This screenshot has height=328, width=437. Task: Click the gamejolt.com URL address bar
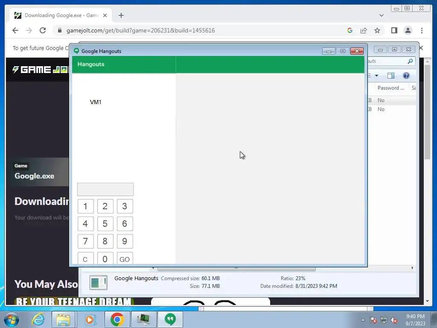coord(141,30)
